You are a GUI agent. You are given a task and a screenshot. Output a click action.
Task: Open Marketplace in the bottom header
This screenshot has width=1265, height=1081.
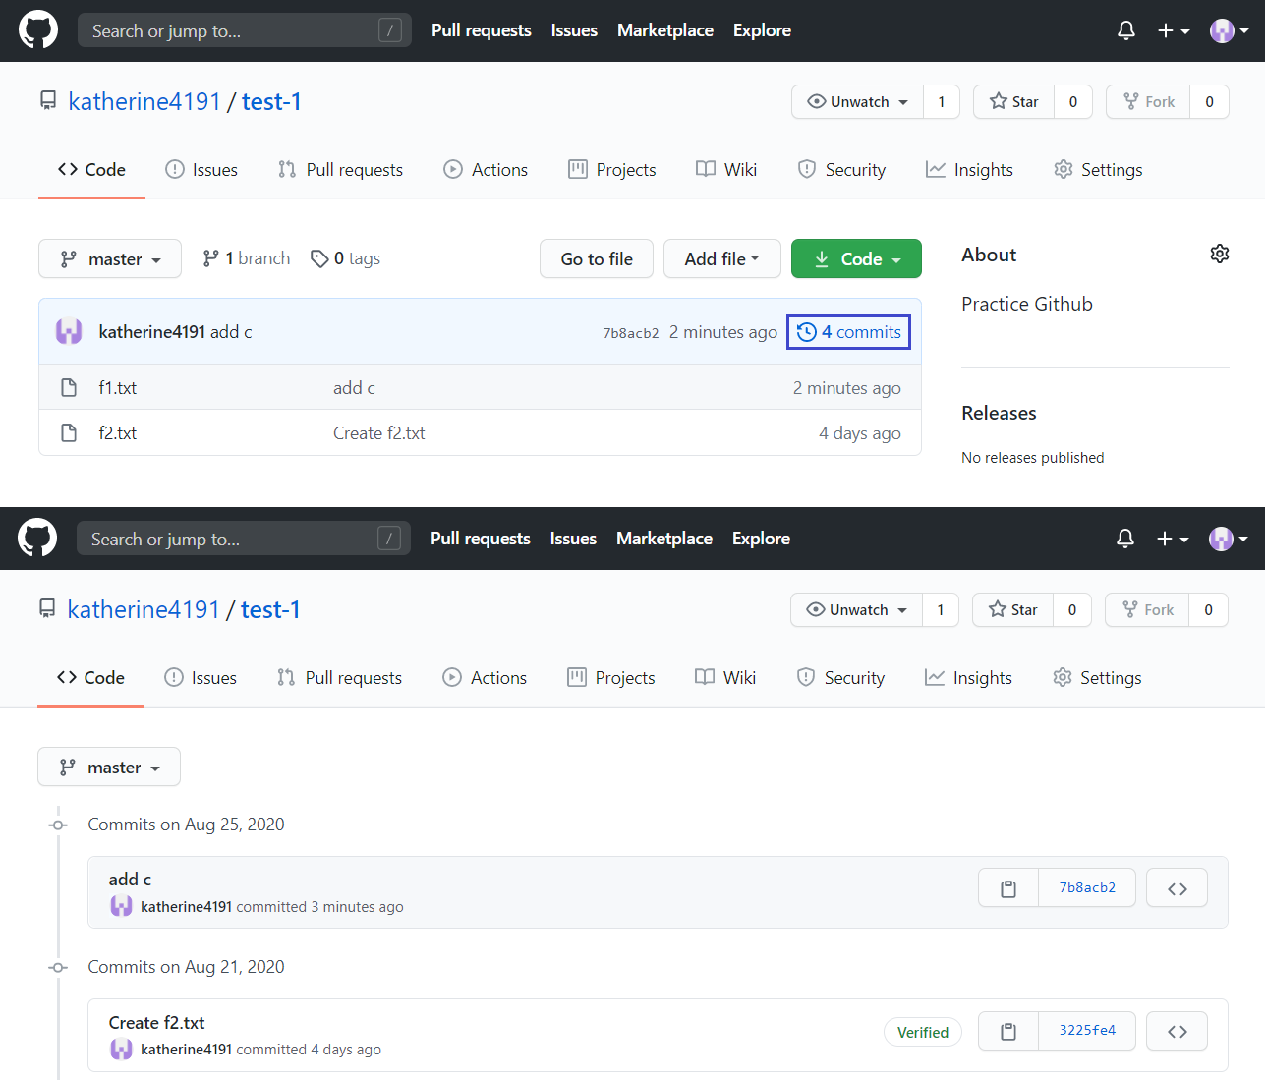pyautogui.click(x=664, y=539)
